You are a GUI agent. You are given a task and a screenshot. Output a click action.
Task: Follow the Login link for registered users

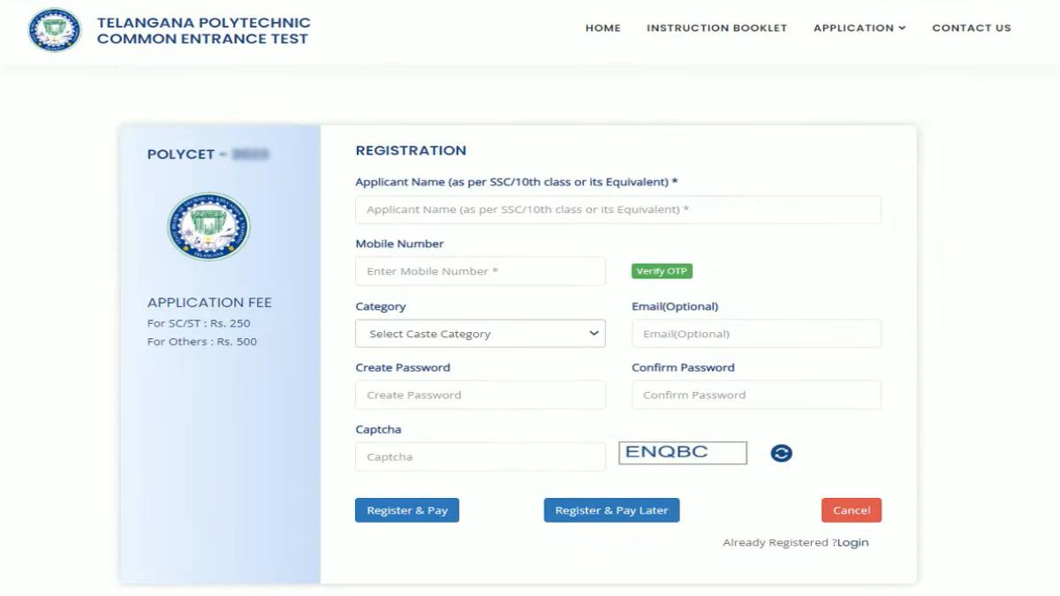[x=852, y=542]
